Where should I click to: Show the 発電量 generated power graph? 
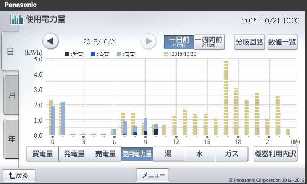[x=74, y=154]
